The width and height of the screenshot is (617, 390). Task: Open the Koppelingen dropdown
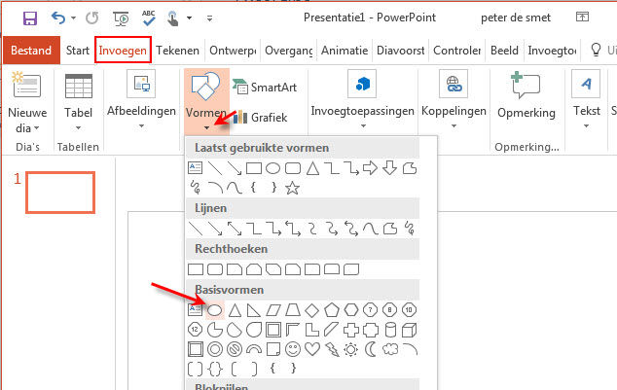(454, 100)
